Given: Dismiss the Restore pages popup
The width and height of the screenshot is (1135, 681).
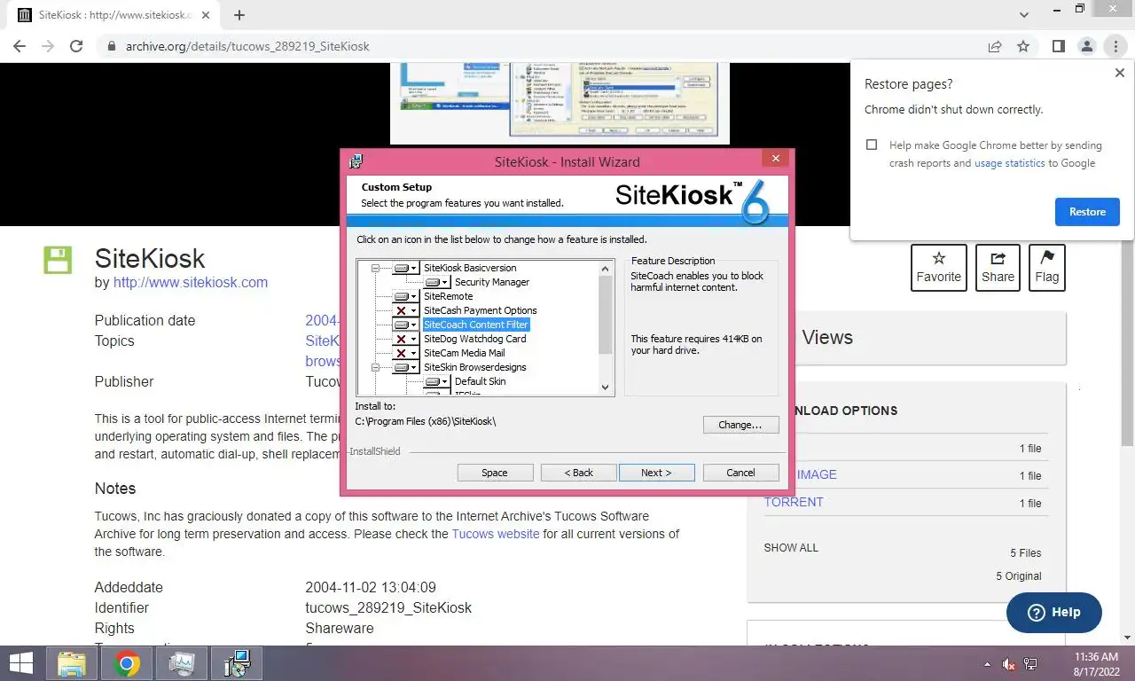Looking at the screenshot, I should point(1119,74).
